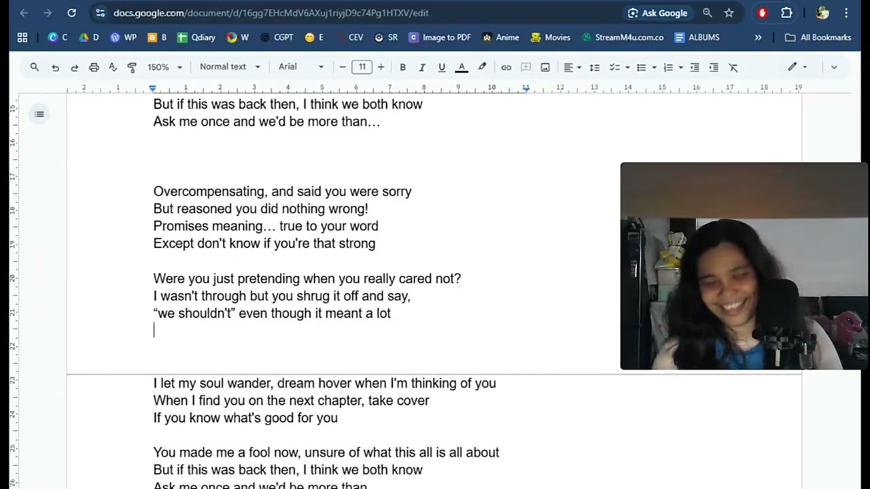Open browser zoom magnifier icon
The width and height of the screenshot is (870, 489).
point(708,13)
